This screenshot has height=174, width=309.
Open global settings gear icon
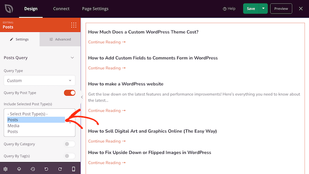[5, 169]
